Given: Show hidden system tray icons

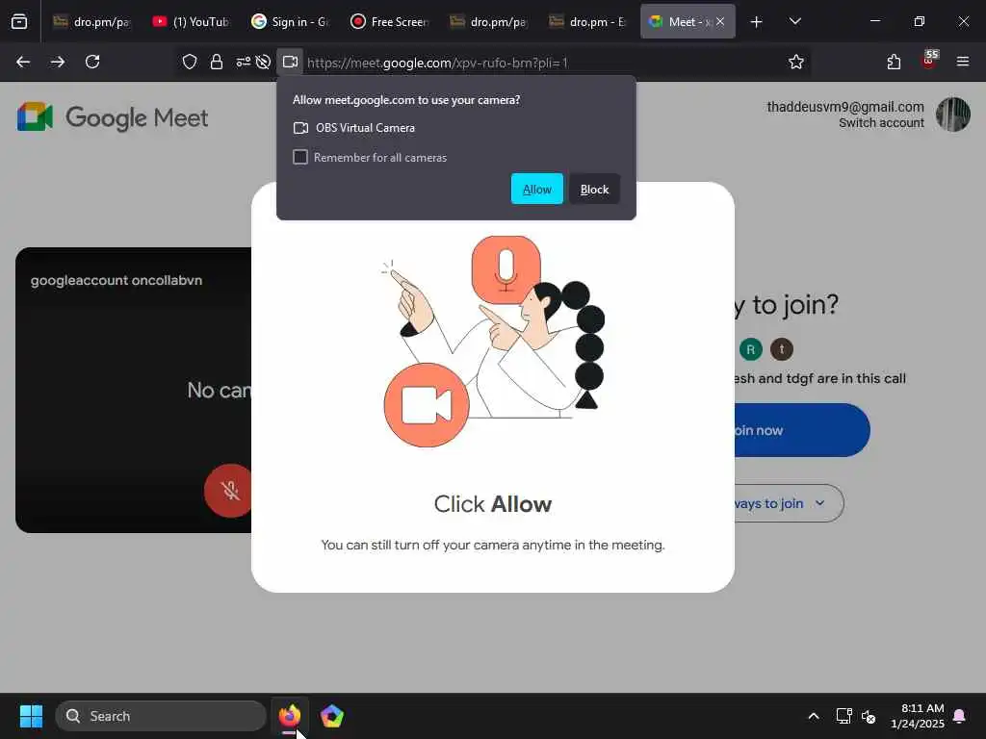Looking at the screenshot, I should tap(813, 716).
